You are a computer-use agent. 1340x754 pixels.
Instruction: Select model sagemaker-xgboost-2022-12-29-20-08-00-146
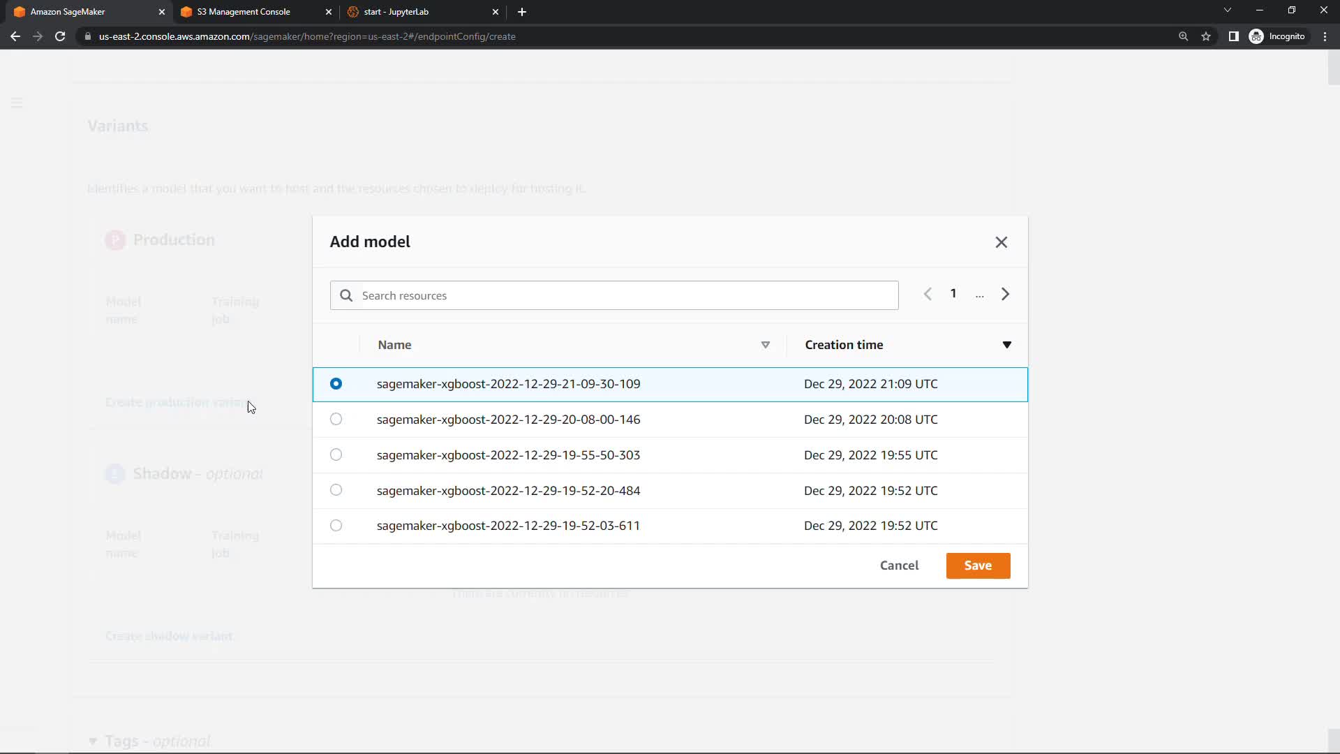click(336, 420)
